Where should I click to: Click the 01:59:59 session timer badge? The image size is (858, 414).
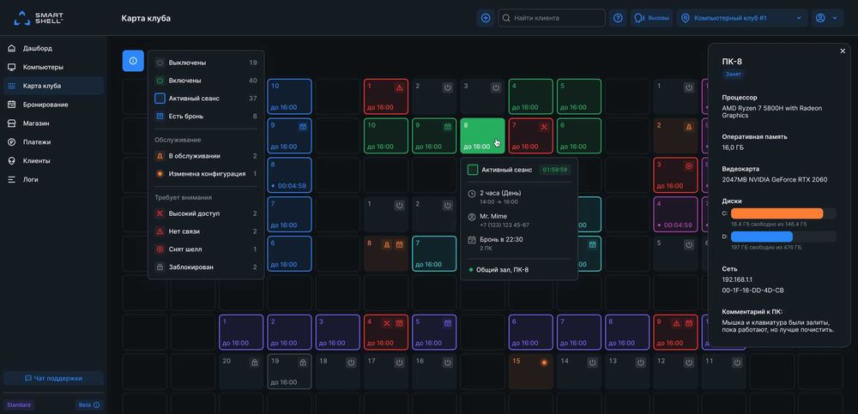(555, 170)
